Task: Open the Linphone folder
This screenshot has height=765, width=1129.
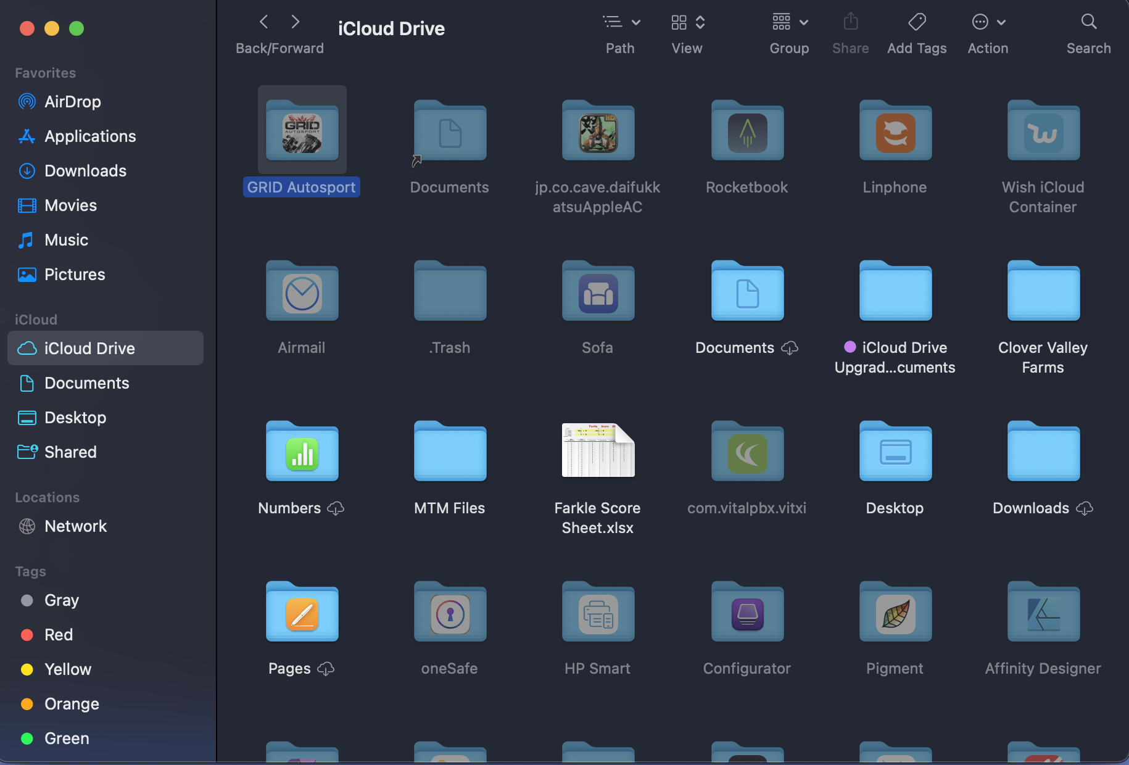Action: [895, 131]
